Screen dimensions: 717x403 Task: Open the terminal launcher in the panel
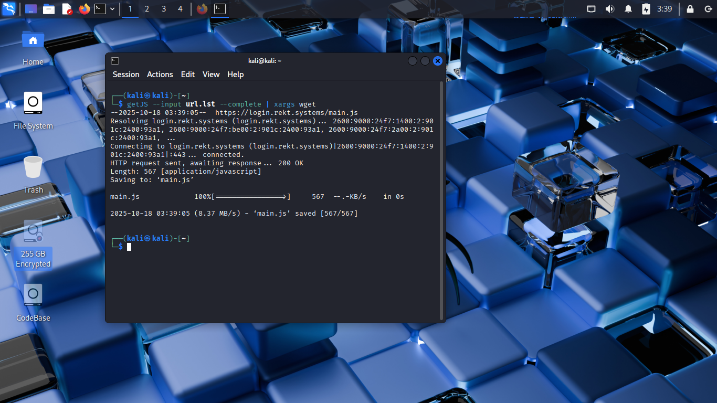coord(100,9)
